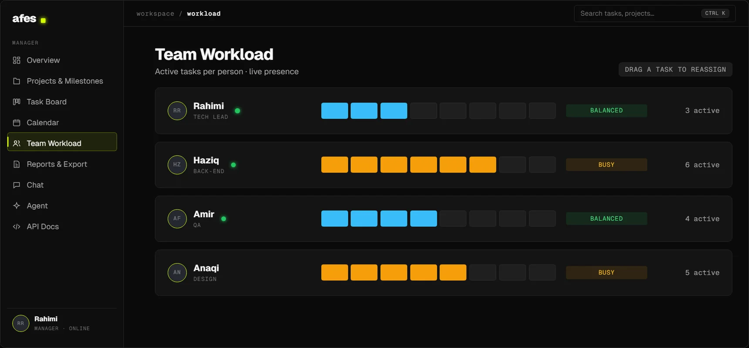Click the Calendar icon in sidebar
Viewport: 749px width, 348px height.
17,123
